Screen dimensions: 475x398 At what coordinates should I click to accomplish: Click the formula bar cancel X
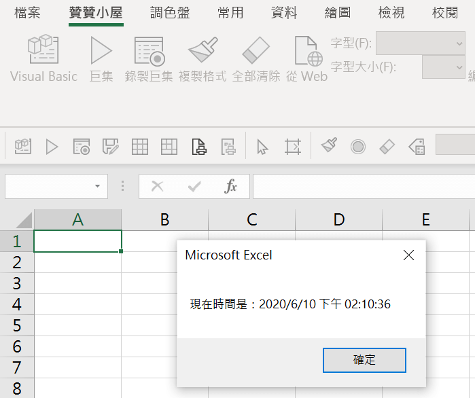click(x=157, y=187)
